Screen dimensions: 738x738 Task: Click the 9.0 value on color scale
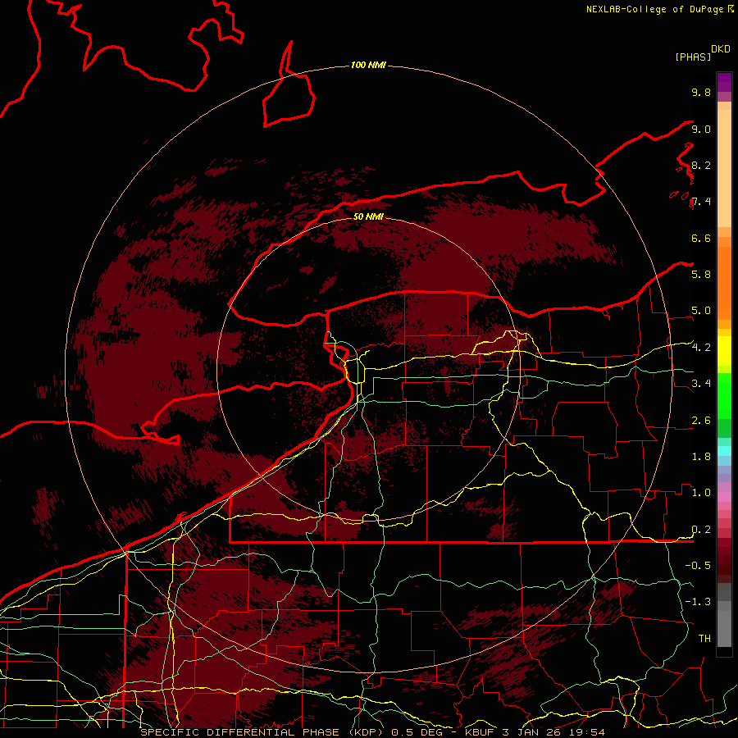click(701, 130)
